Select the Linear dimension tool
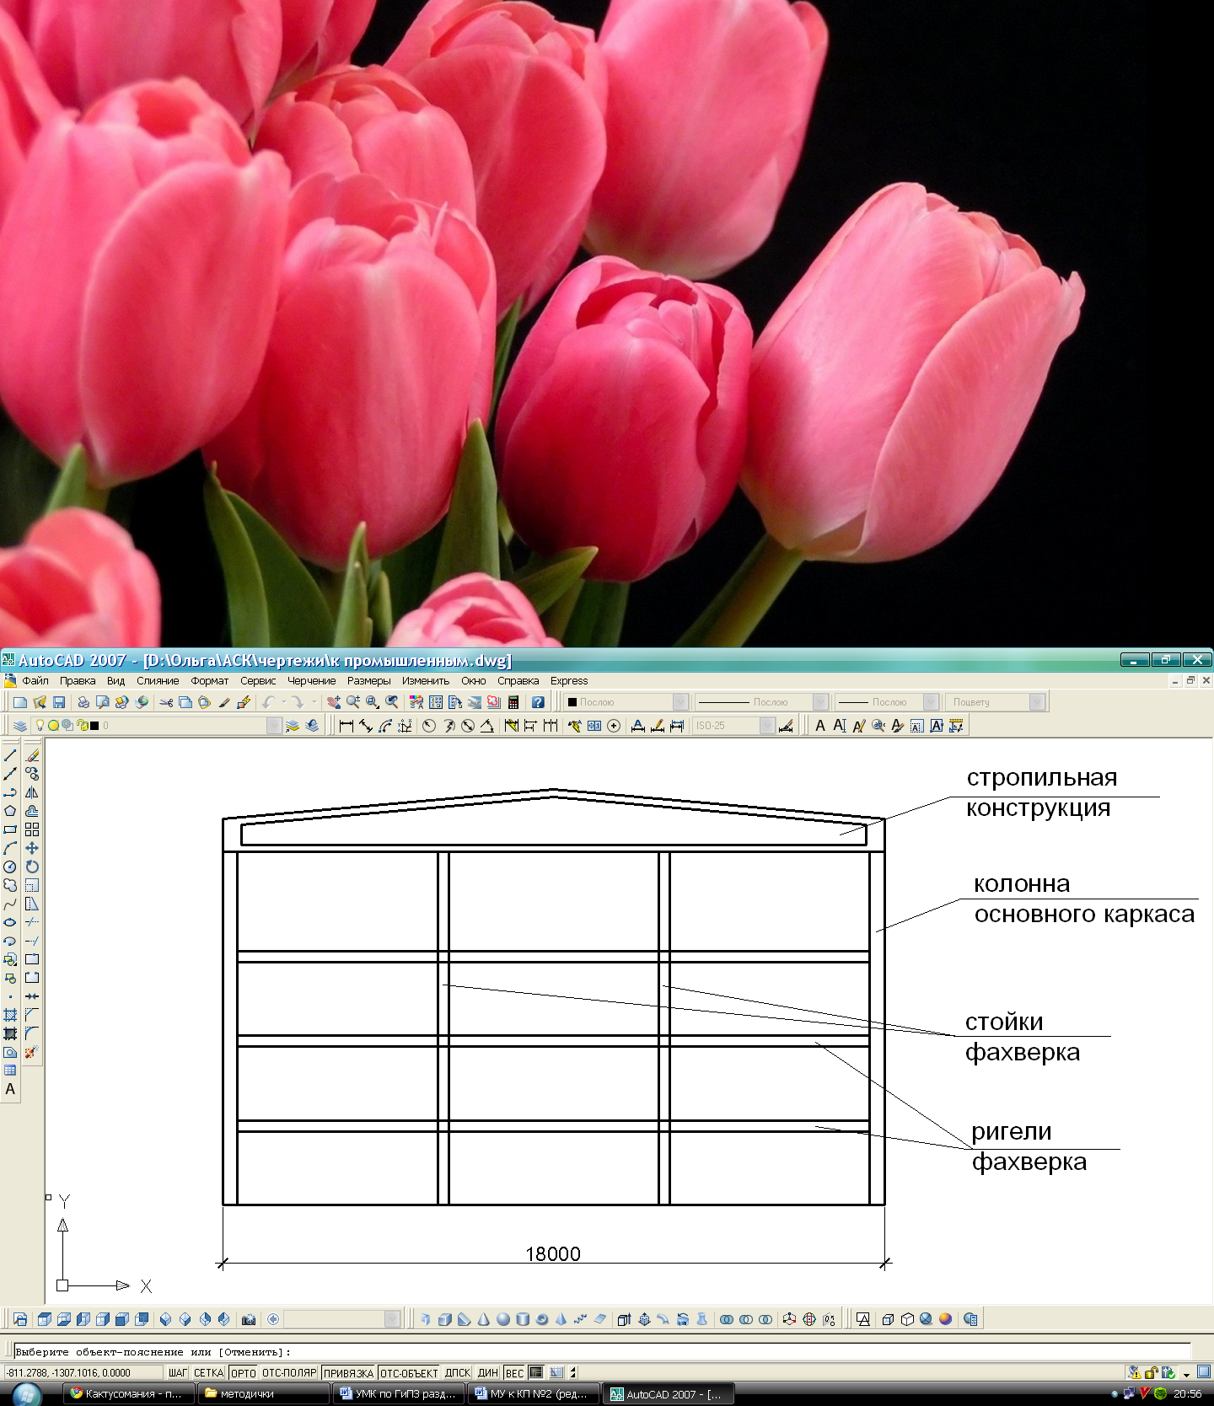1214x1406 pixels. click(x=346, y=726)
